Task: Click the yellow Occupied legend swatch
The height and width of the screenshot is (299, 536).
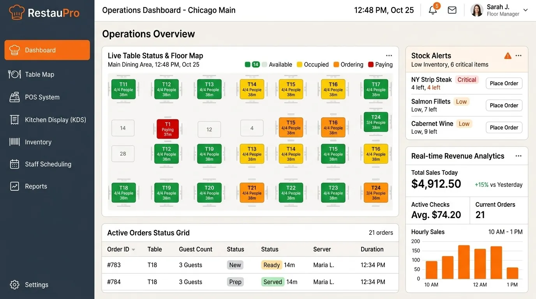Action: tap(300, 65)
